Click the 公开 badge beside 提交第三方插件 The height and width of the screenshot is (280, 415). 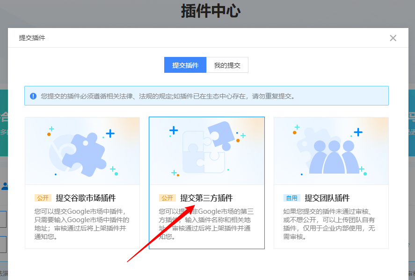click(x=167, y=198)
